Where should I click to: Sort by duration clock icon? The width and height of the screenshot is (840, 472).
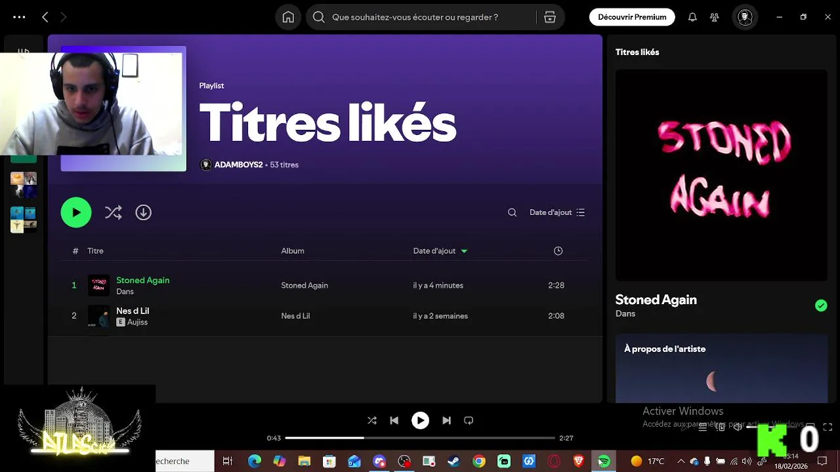[x=558, y=251]
